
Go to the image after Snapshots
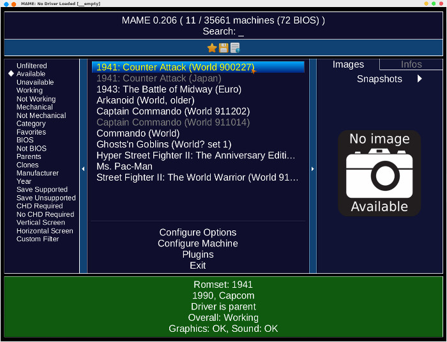(420, 78)
